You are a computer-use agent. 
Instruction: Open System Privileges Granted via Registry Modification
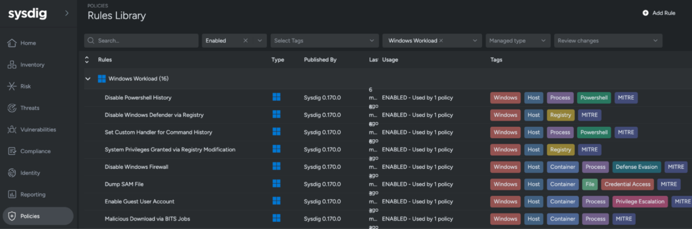[170, 149]
